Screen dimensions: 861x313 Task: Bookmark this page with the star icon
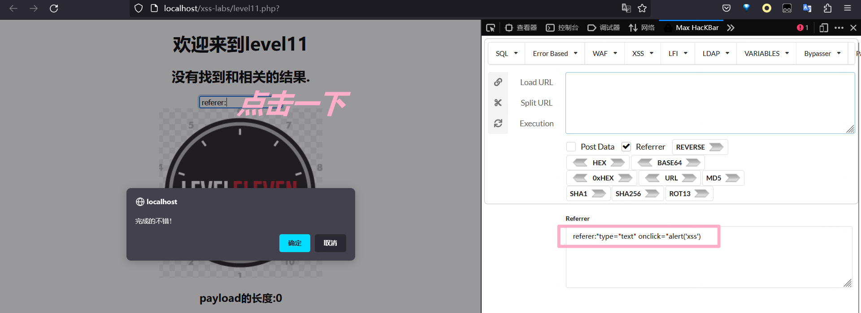click(642, 8)
